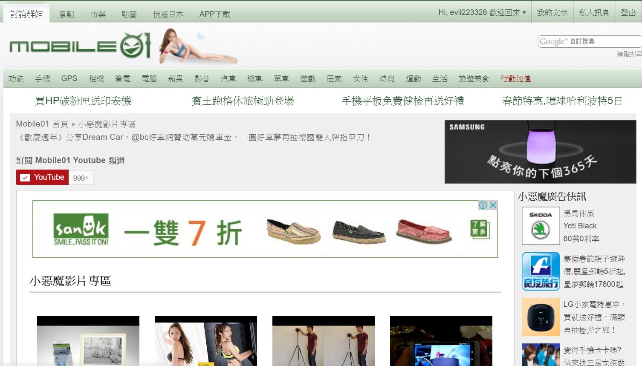The image size is (642, 366).
Task: Click 春節特惠,環球哈利波特5日 promo link
Action: tap(562, 101)
